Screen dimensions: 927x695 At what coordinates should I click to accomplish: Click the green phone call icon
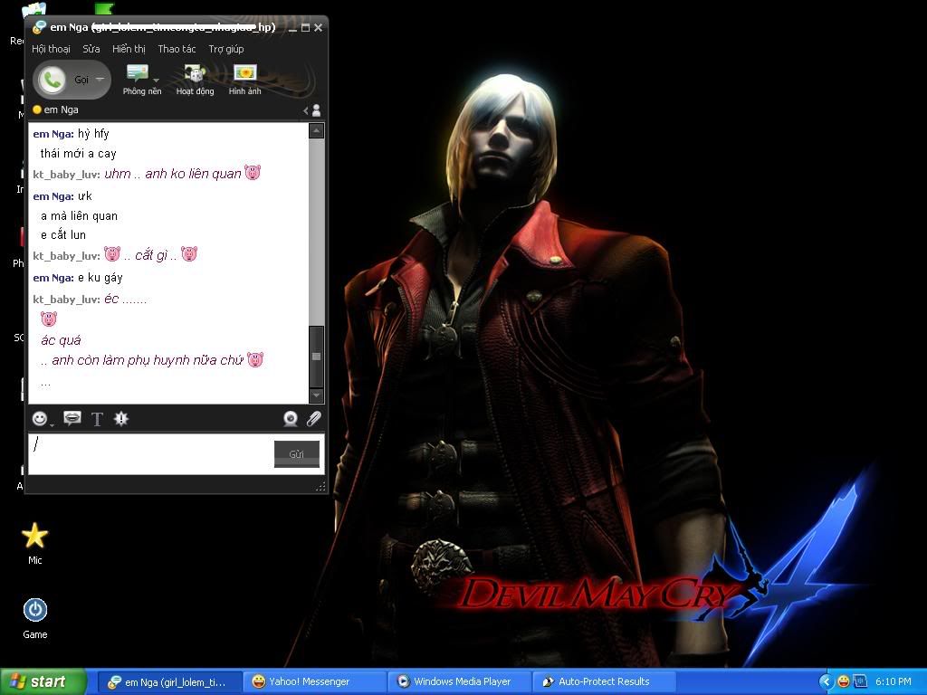click(x=52, y=80)
